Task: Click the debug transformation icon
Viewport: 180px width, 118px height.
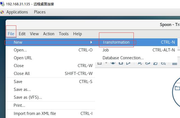Action: (121, 63)
